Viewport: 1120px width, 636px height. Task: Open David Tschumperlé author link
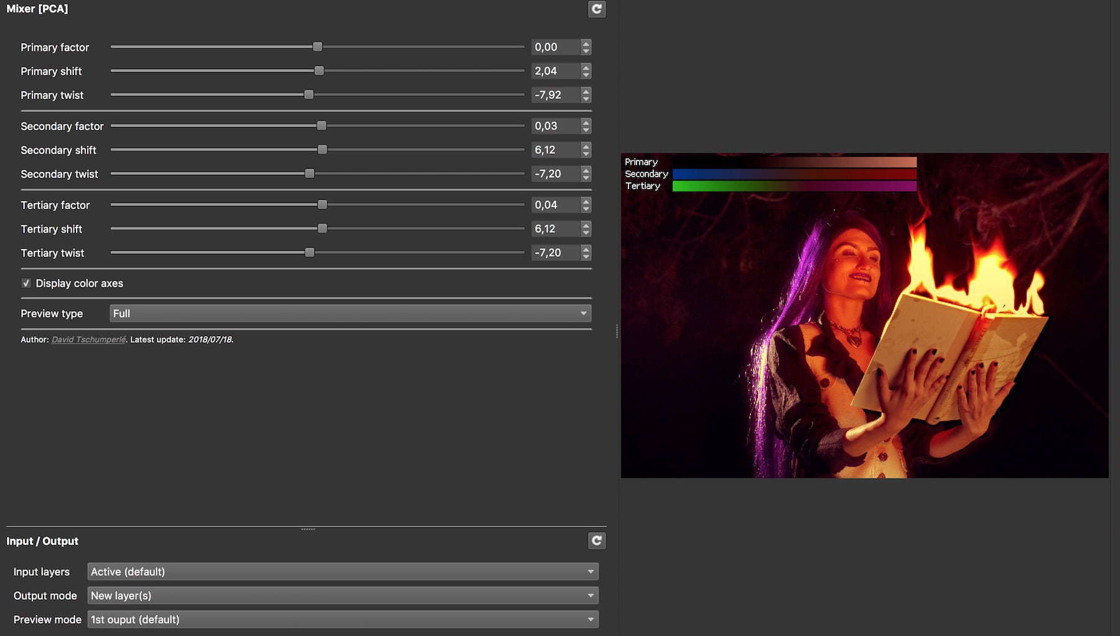[88, 340]
